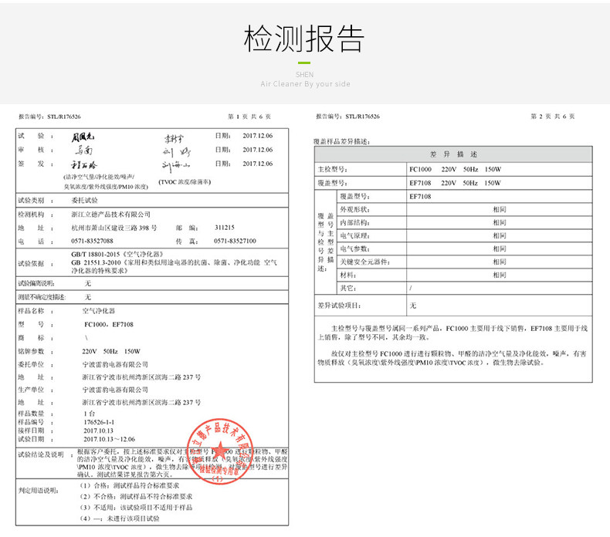
Task: Click '220V 50Hz 150W' in the 铭牌参数 row
Action: (111, 352)
